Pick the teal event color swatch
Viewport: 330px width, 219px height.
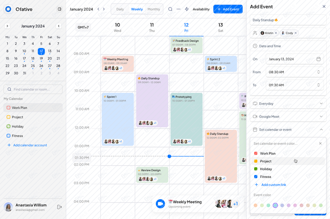pos(269,205)
